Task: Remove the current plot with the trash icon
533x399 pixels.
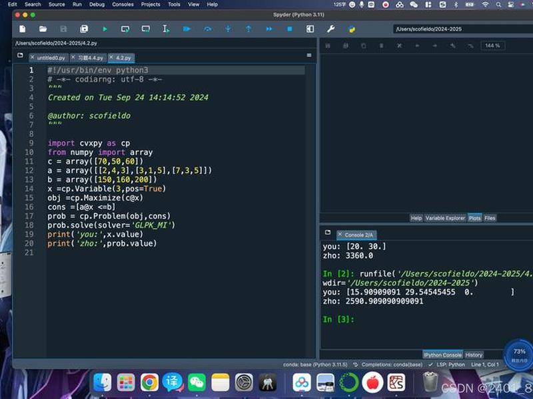Action: (x=381, y=45)
